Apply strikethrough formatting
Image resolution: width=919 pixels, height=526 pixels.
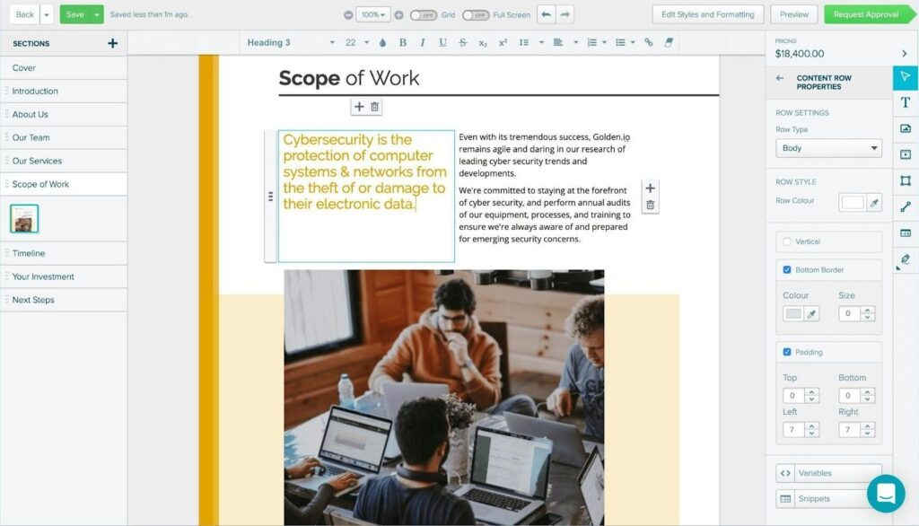[x=463, y=42]
